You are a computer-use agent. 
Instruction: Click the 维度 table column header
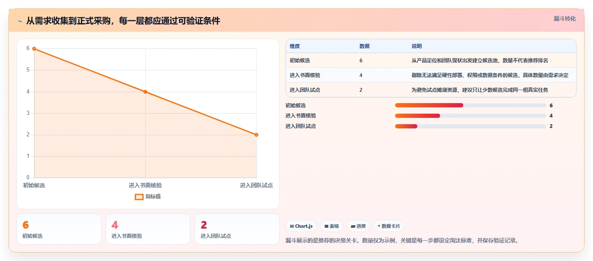(x=295, y=46)
